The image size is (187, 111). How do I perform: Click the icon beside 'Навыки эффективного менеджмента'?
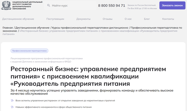(x=12, y=107)
